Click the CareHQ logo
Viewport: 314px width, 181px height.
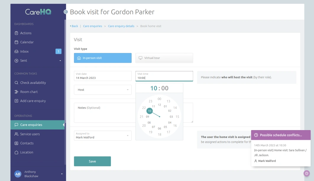[38, 12]
